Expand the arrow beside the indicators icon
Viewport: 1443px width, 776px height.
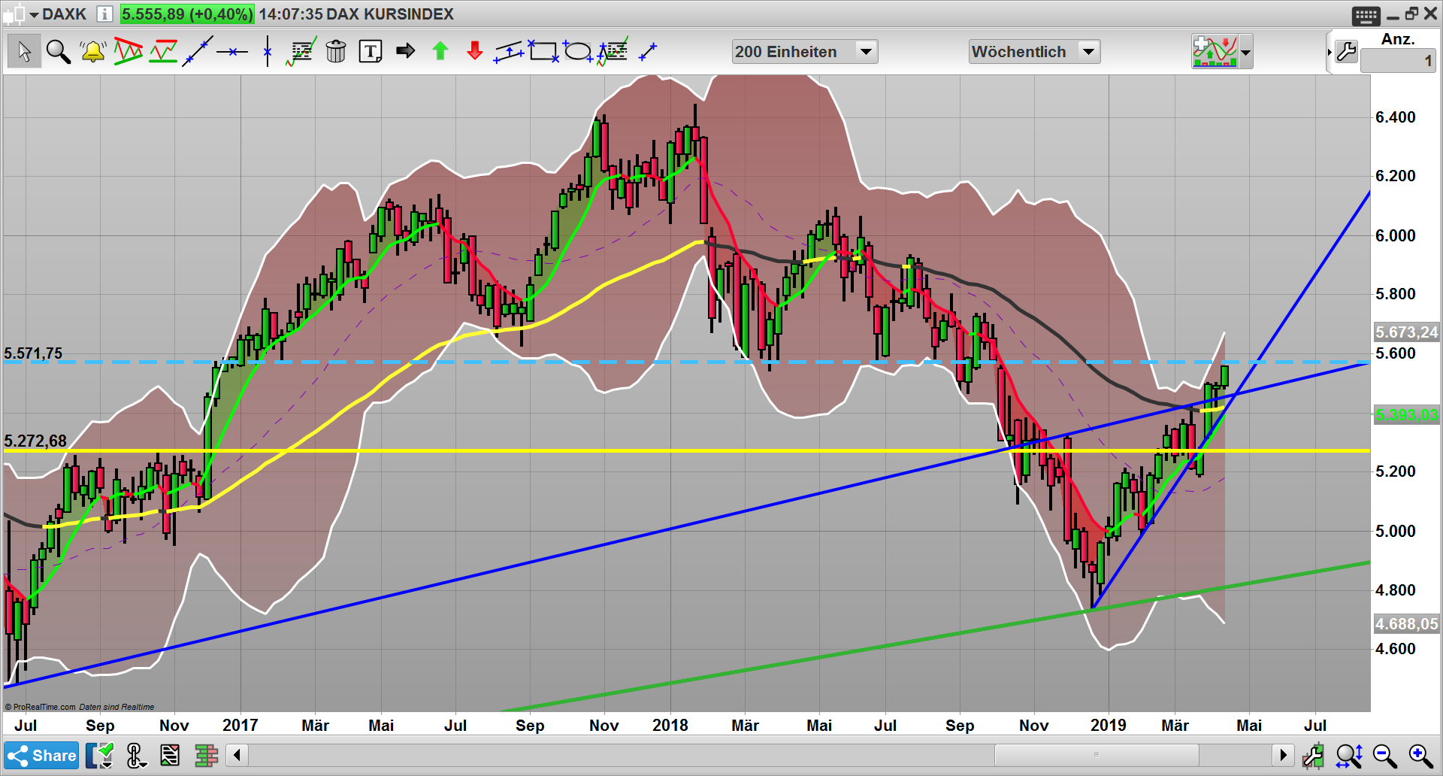coord(1246,52)
